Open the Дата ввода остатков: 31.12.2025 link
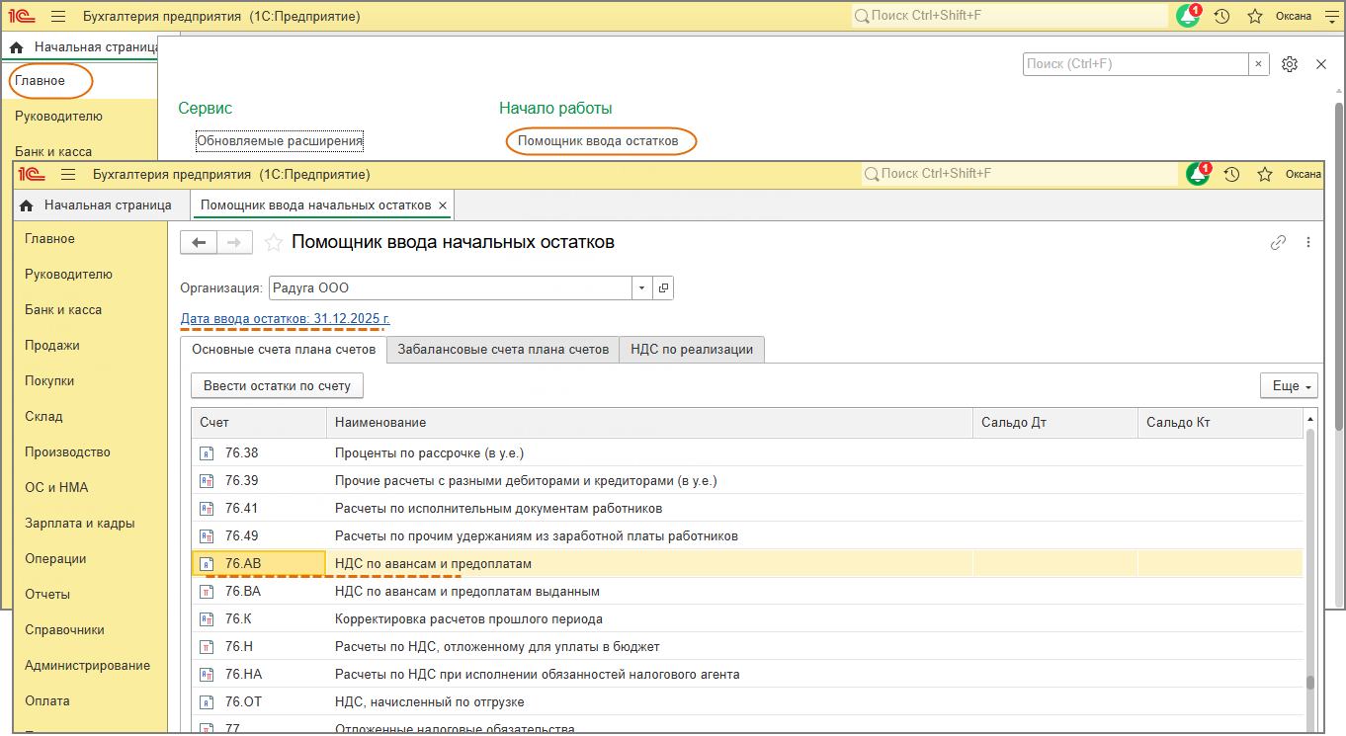Screen dimensions: 1346x736 coord(286,319)
